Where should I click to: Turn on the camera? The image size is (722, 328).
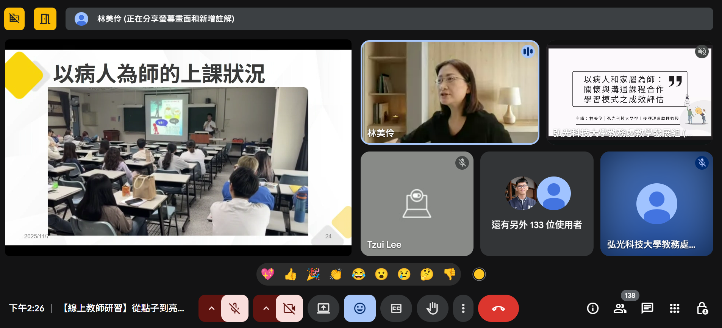tap(289, 308)
